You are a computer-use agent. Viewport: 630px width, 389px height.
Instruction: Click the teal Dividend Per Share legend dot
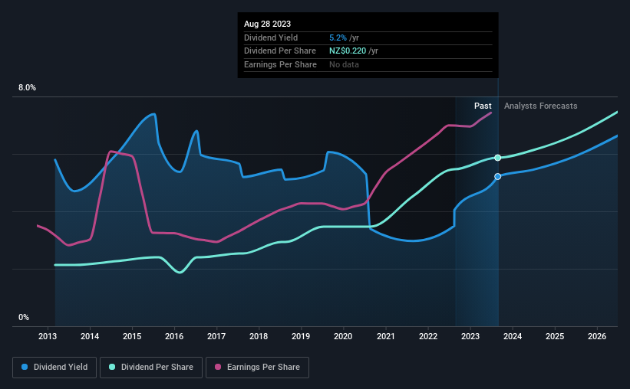112,367
